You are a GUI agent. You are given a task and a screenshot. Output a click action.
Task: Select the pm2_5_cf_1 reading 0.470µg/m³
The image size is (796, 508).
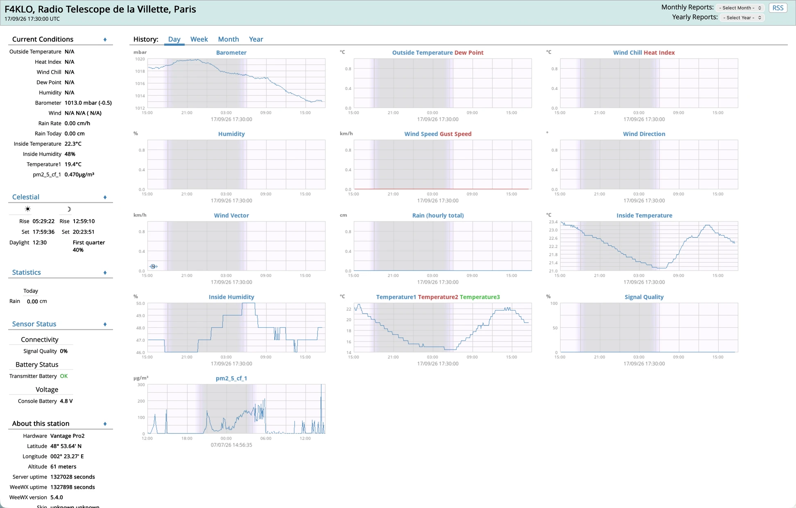tap(79, 175)
